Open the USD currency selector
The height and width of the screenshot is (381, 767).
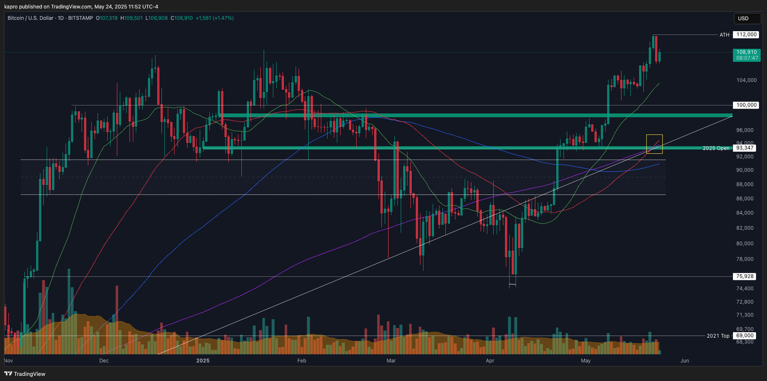point(747,19)
